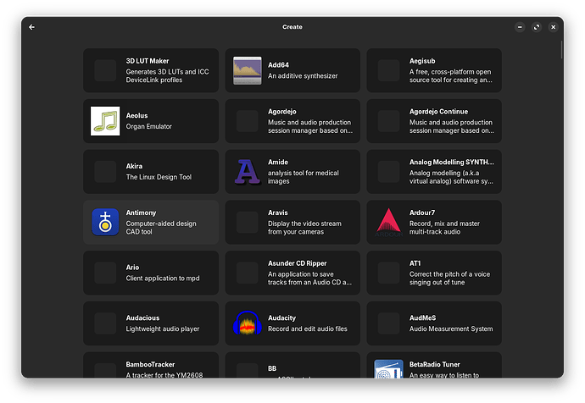Click the AT1 placeholder icon
The image size is (585, 403).
click(x=389, y=273)
